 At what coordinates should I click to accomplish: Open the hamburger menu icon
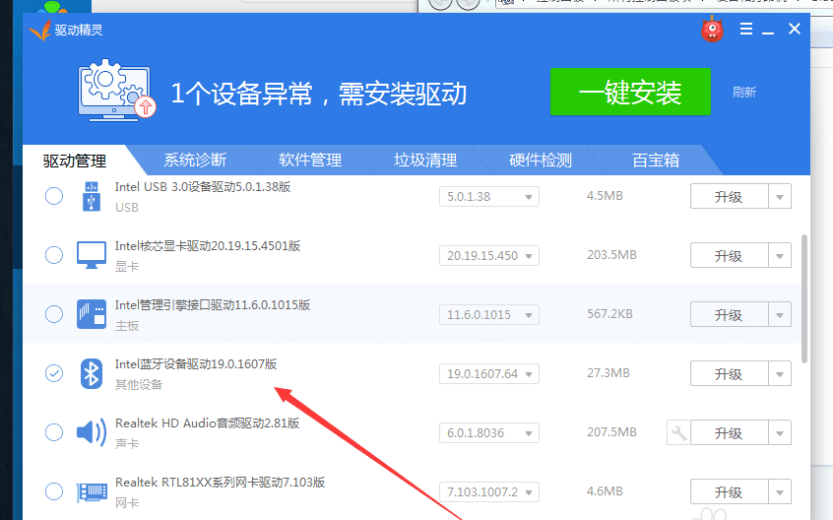coord(746,29)
